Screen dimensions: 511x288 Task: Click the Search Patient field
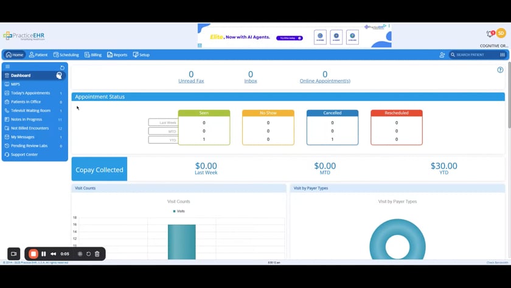pyautogui.click(x=474, y=55)
